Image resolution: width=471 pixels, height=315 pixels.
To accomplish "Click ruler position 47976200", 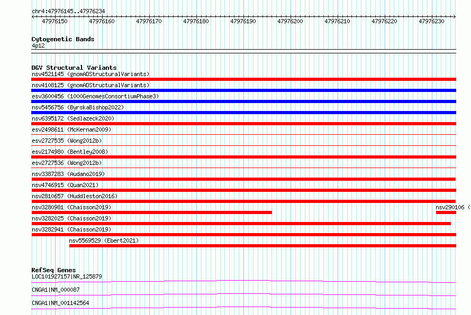I will [x=290, y=21].
